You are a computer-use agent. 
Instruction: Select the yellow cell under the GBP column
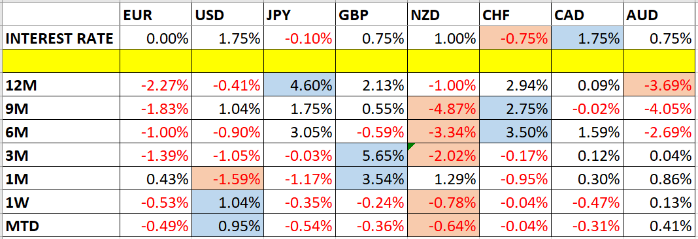coord(371,61)
